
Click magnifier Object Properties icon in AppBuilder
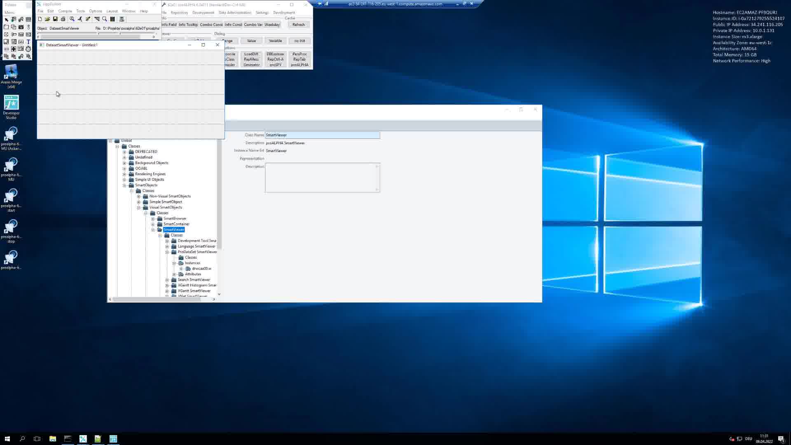(x=105, y=19)
